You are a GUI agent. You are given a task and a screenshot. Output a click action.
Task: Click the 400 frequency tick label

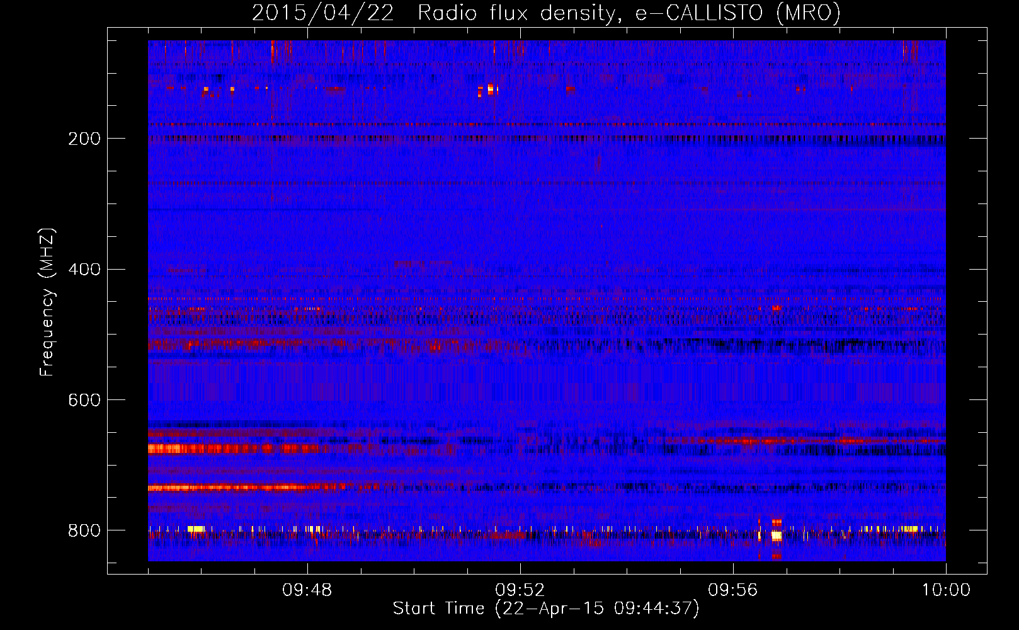click(x=84, y=270)
